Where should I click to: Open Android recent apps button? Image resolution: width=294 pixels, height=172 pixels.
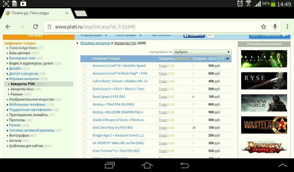point(110,165)
